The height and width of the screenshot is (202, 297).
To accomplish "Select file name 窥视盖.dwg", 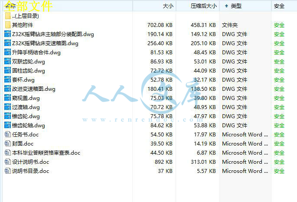I will coord(26,98).
